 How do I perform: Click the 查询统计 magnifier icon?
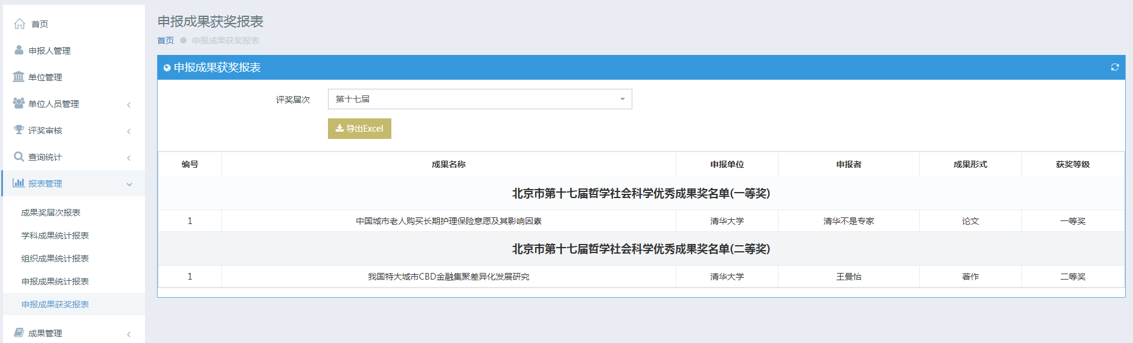point(19,156)
